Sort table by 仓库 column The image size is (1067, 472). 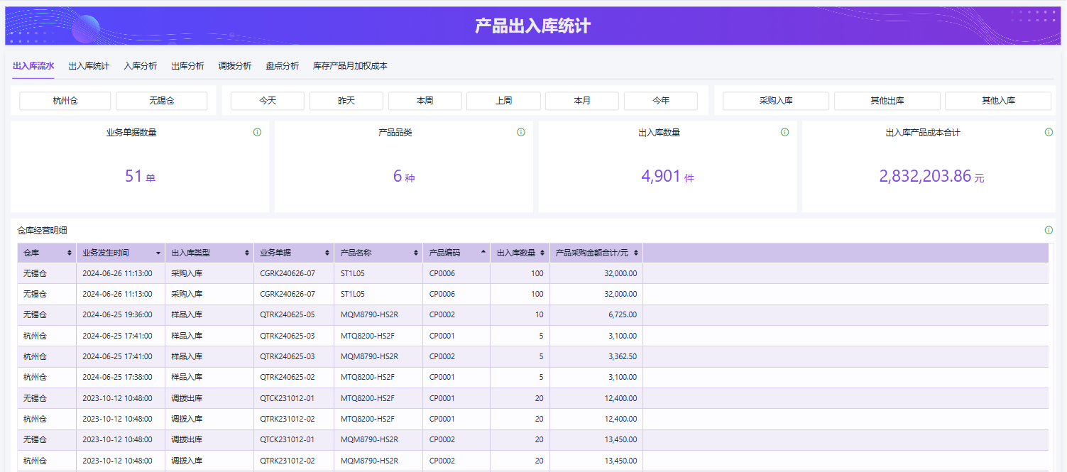pos(70,253)
